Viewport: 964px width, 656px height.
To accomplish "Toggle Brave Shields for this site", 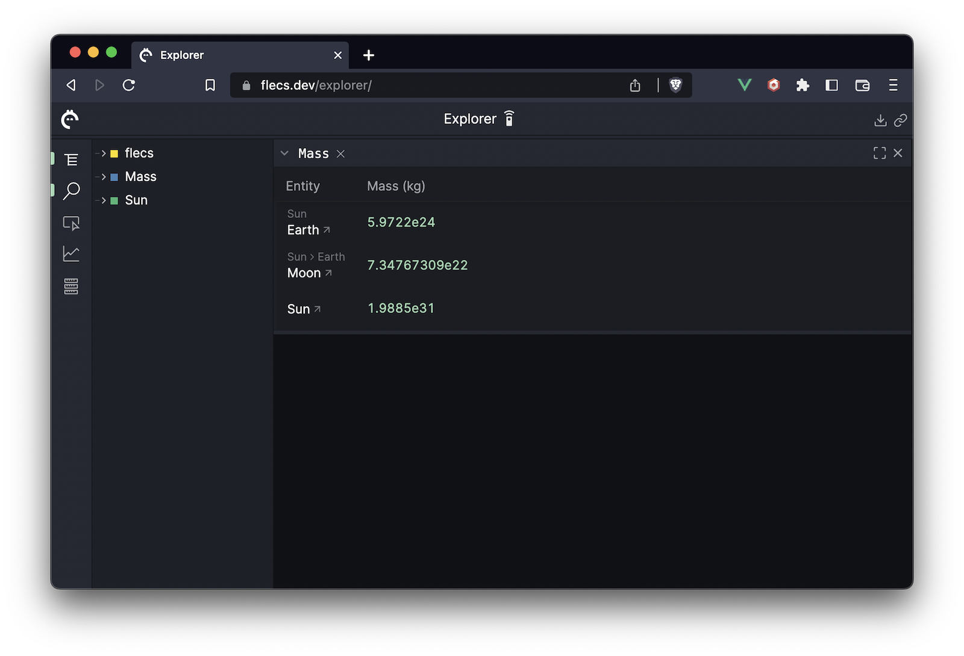I will coord(675,85).
